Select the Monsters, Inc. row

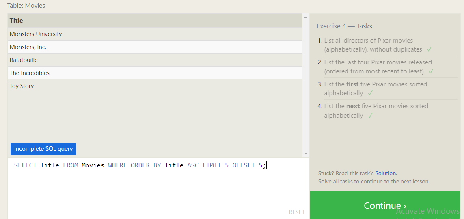pos(155,47)
